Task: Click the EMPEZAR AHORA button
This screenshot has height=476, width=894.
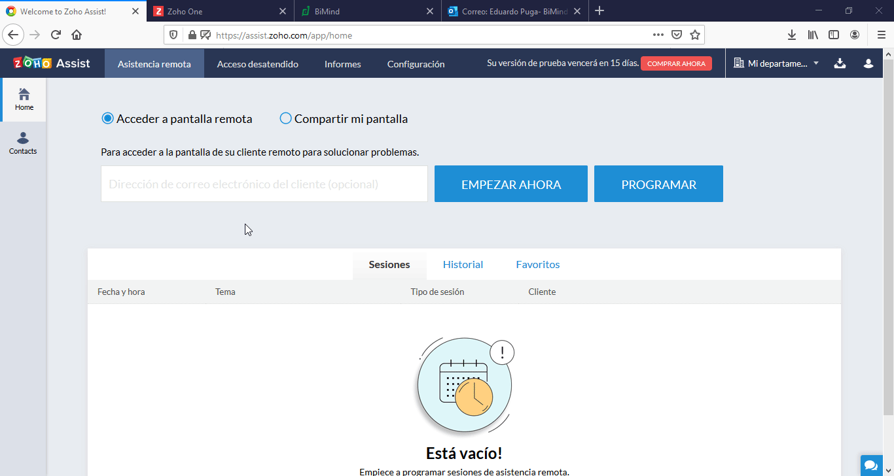Action: point(511,184)
